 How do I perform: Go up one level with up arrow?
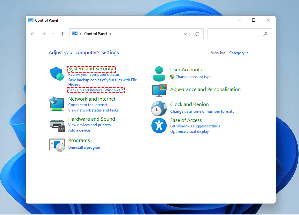[62, 34]
